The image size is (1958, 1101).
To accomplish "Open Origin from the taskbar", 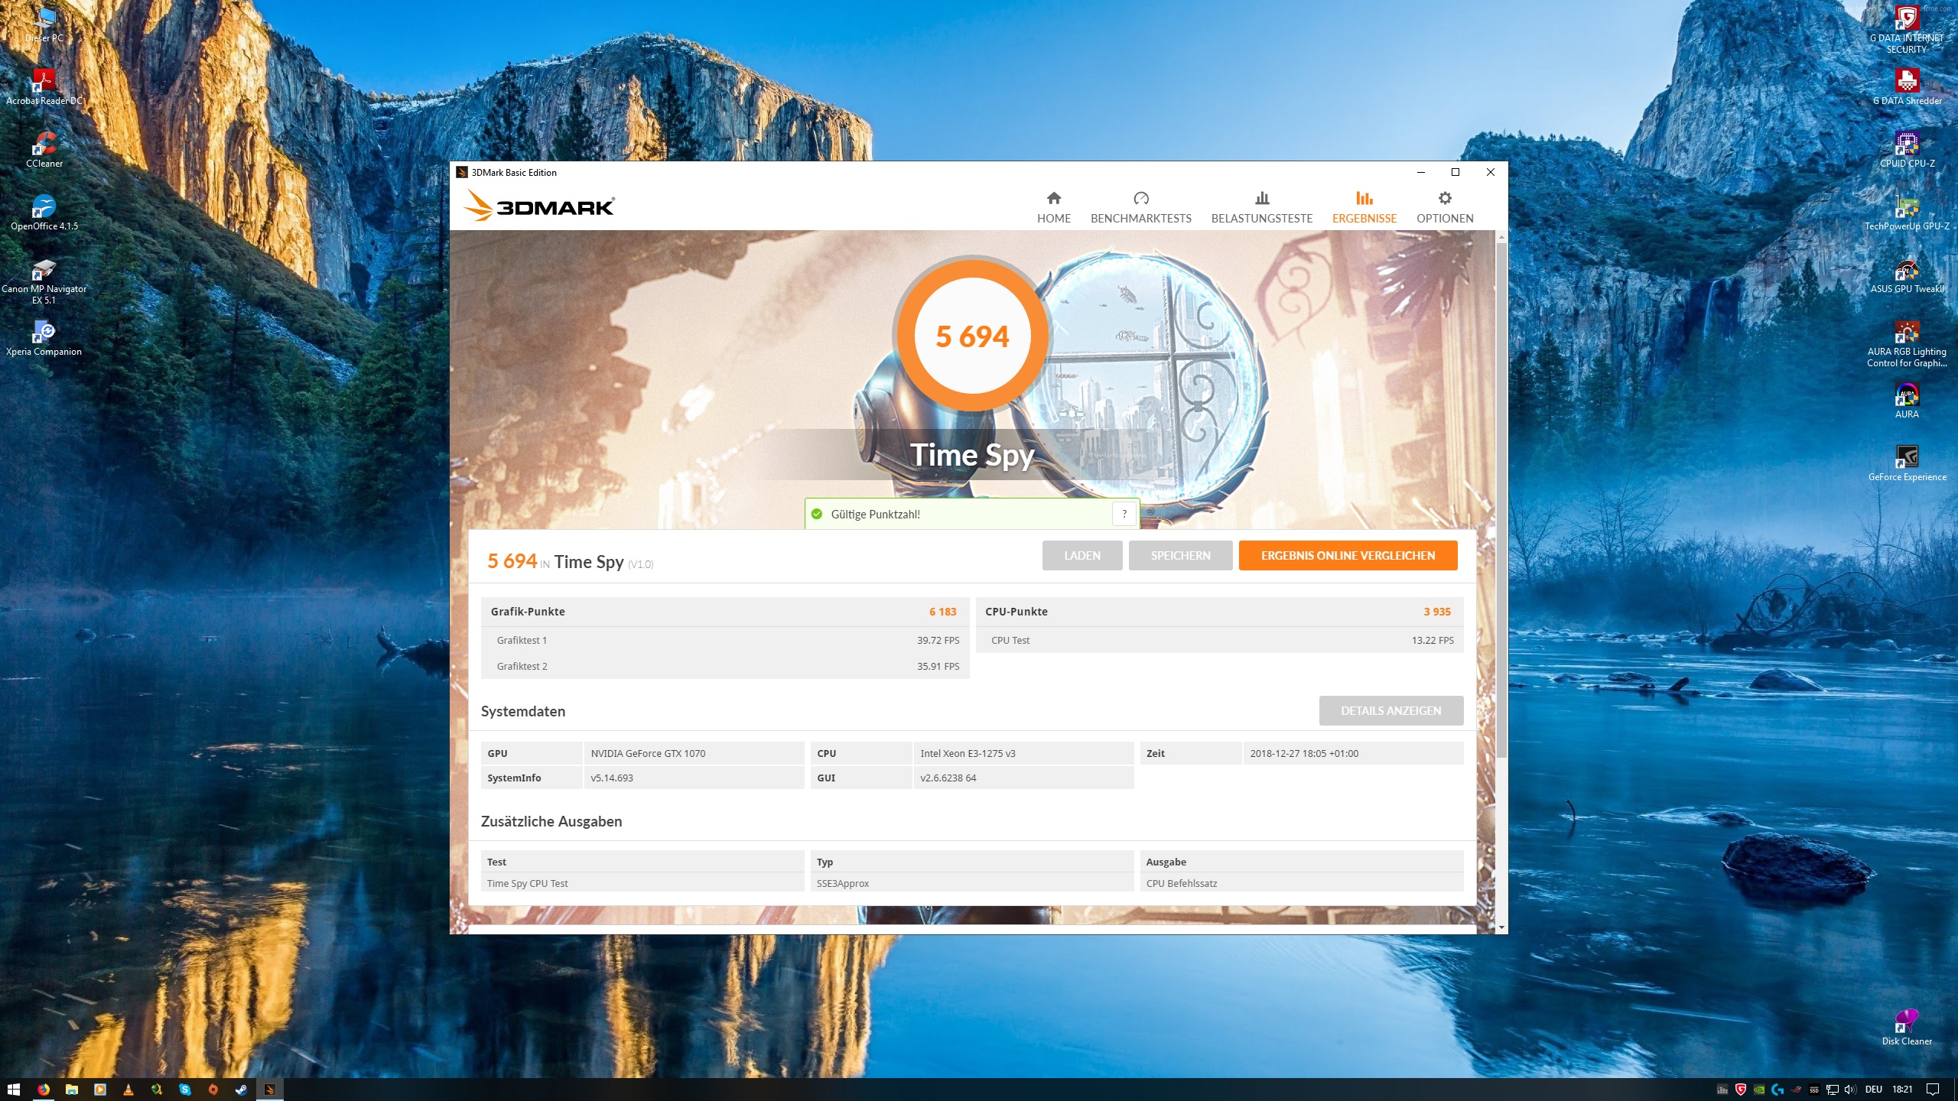I will click(x=213, y=1090).
